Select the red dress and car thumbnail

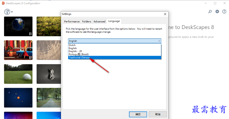[x=18, y=50]
